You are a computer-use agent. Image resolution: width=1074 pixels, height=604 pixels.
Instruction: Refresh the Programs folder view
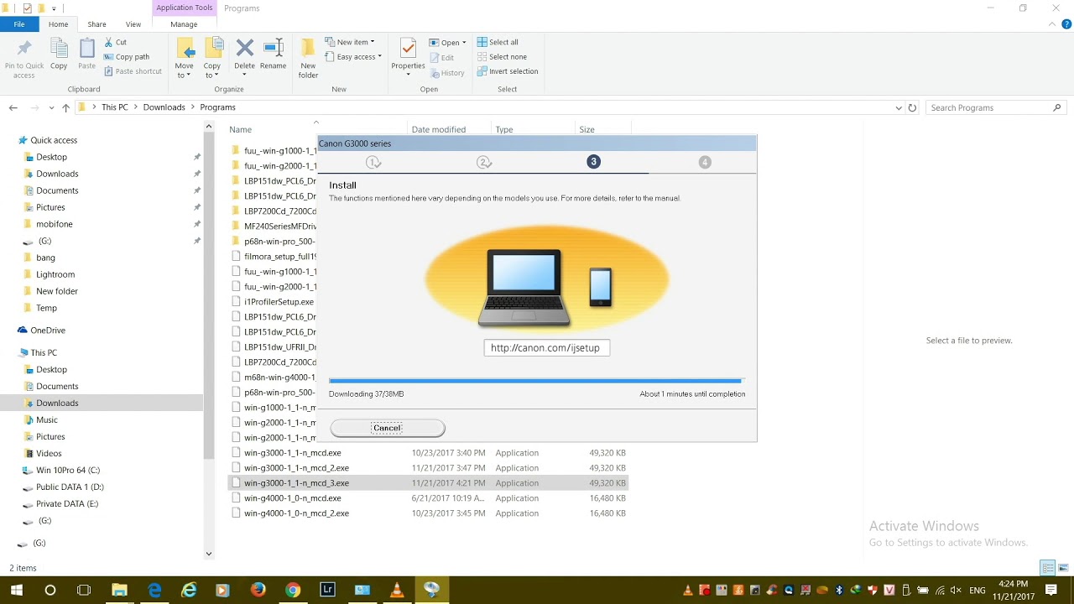tap(912, 107)
